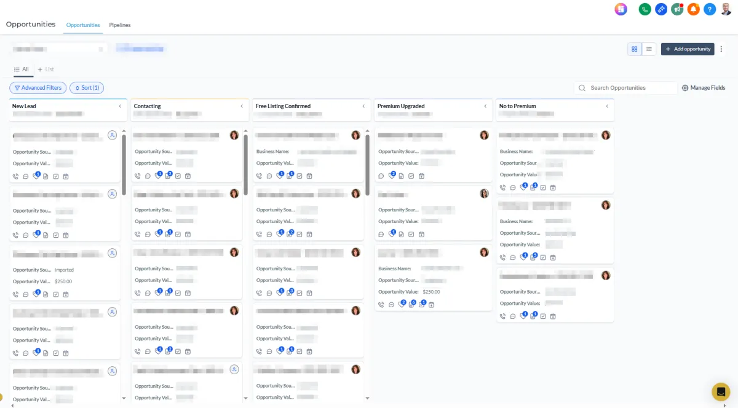Click the Premium Upgraded column title
Viewport: 738px width, 408px height.
[x=401, y=106]
